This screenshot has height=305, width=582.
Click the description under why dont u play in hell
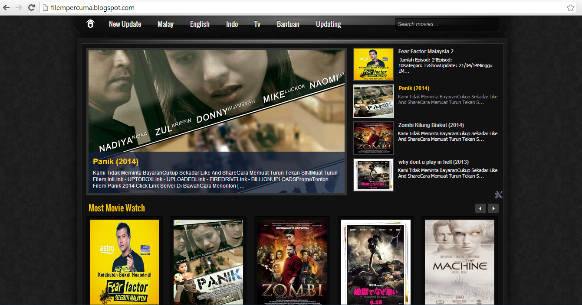point(448,173)
